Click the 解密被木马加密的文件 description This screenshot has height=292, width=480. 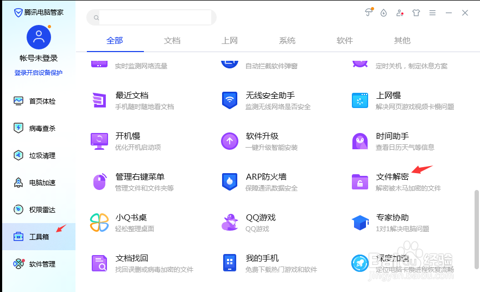(x=408, y=188)
